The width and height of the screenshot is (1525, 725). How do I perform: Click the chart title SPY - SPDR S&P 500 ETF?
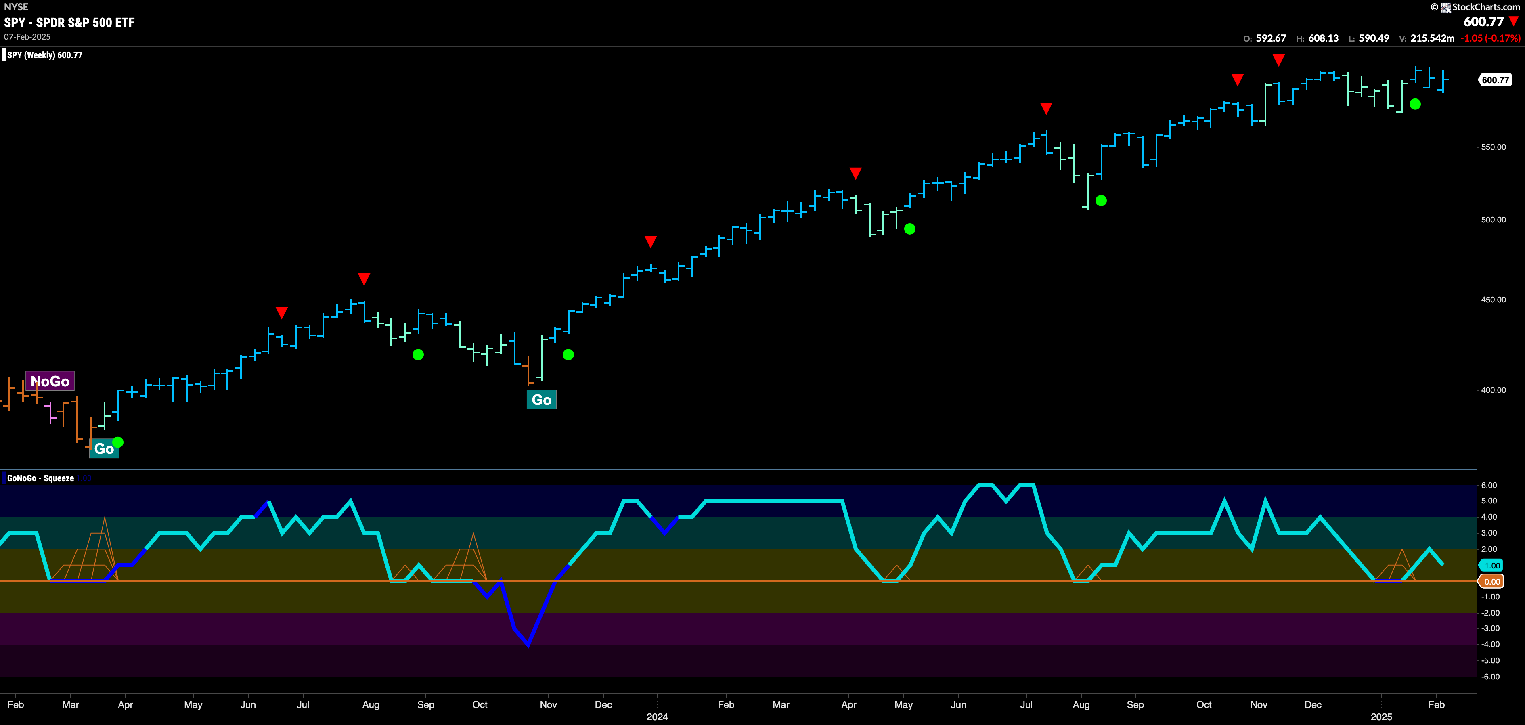point(69,23)
